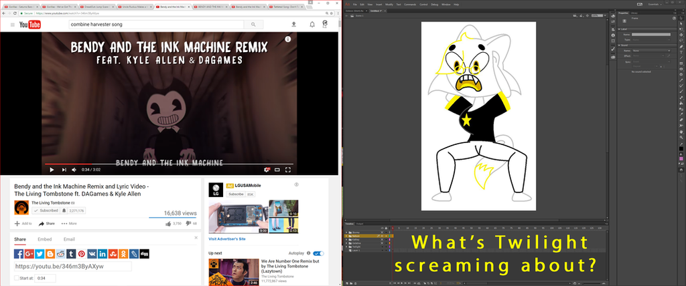Click the 'More' button below video

pos(69,224)
